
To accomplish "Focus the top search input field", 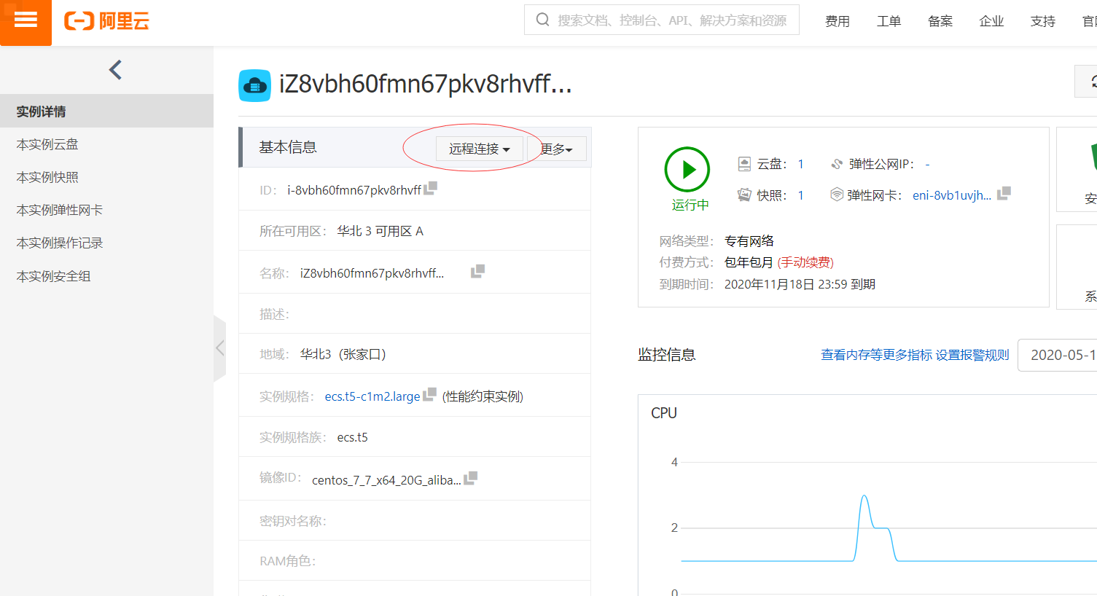I will [662, 20].
